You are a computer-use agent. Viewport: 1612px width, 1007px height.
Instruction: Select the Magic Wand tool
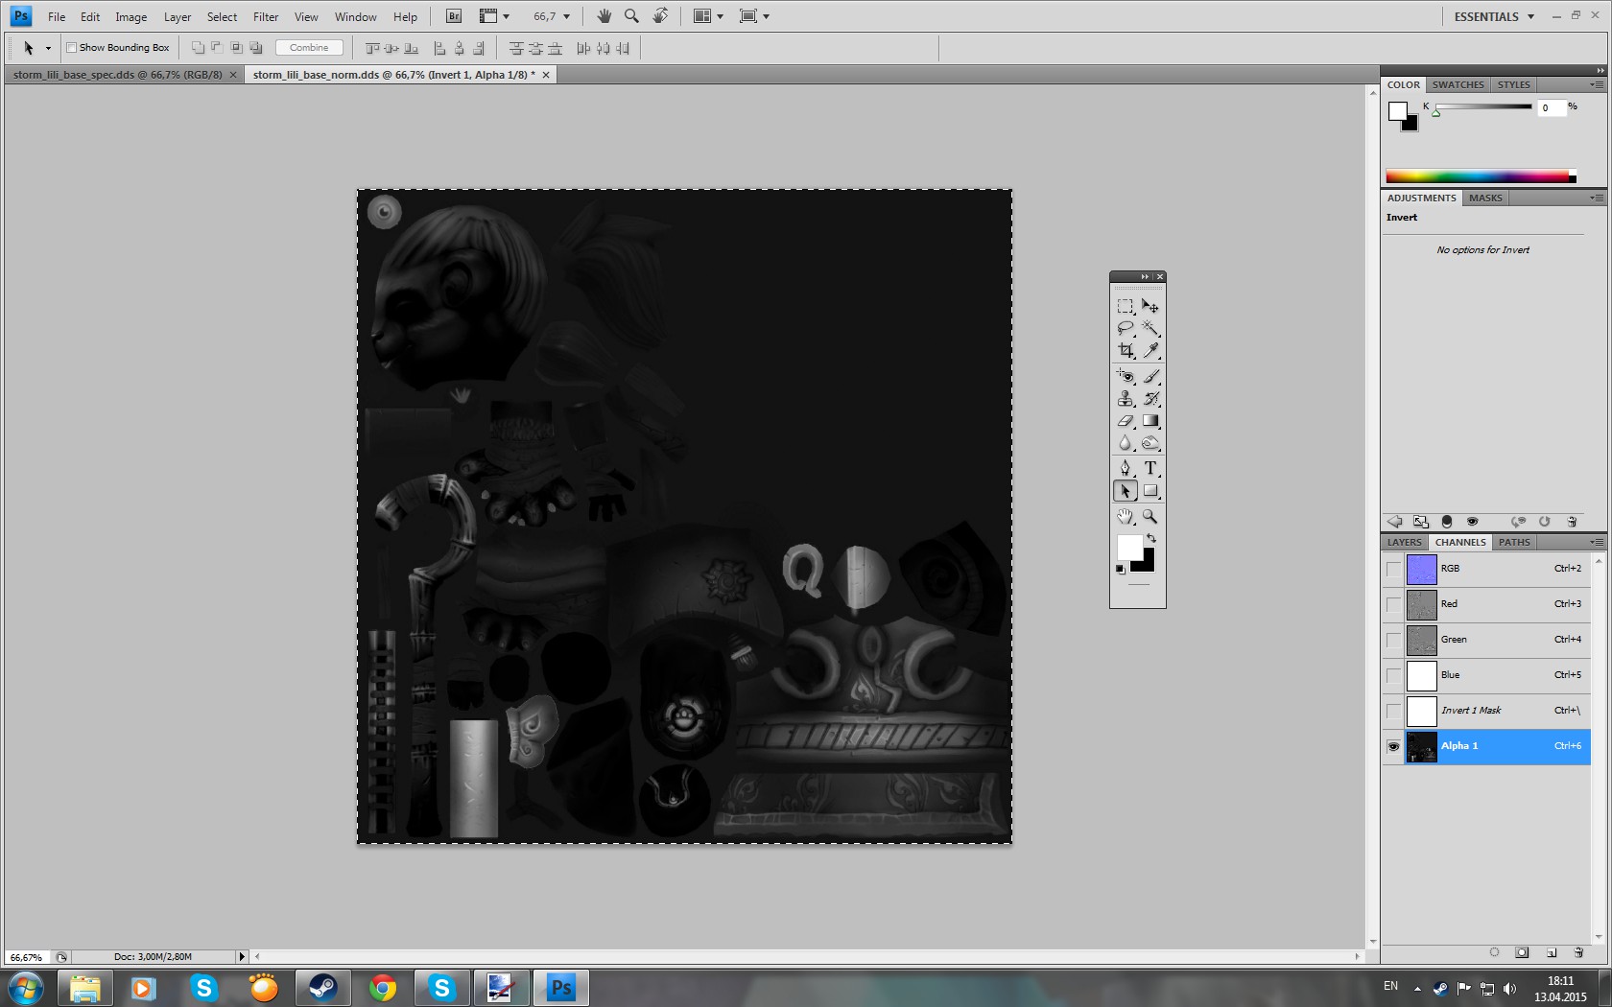click(1150, 329)
